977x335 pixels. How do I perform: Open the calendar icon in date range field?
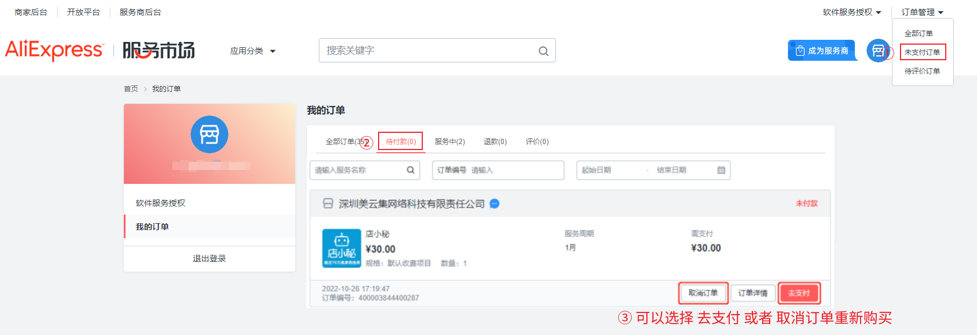pos(721,170)
